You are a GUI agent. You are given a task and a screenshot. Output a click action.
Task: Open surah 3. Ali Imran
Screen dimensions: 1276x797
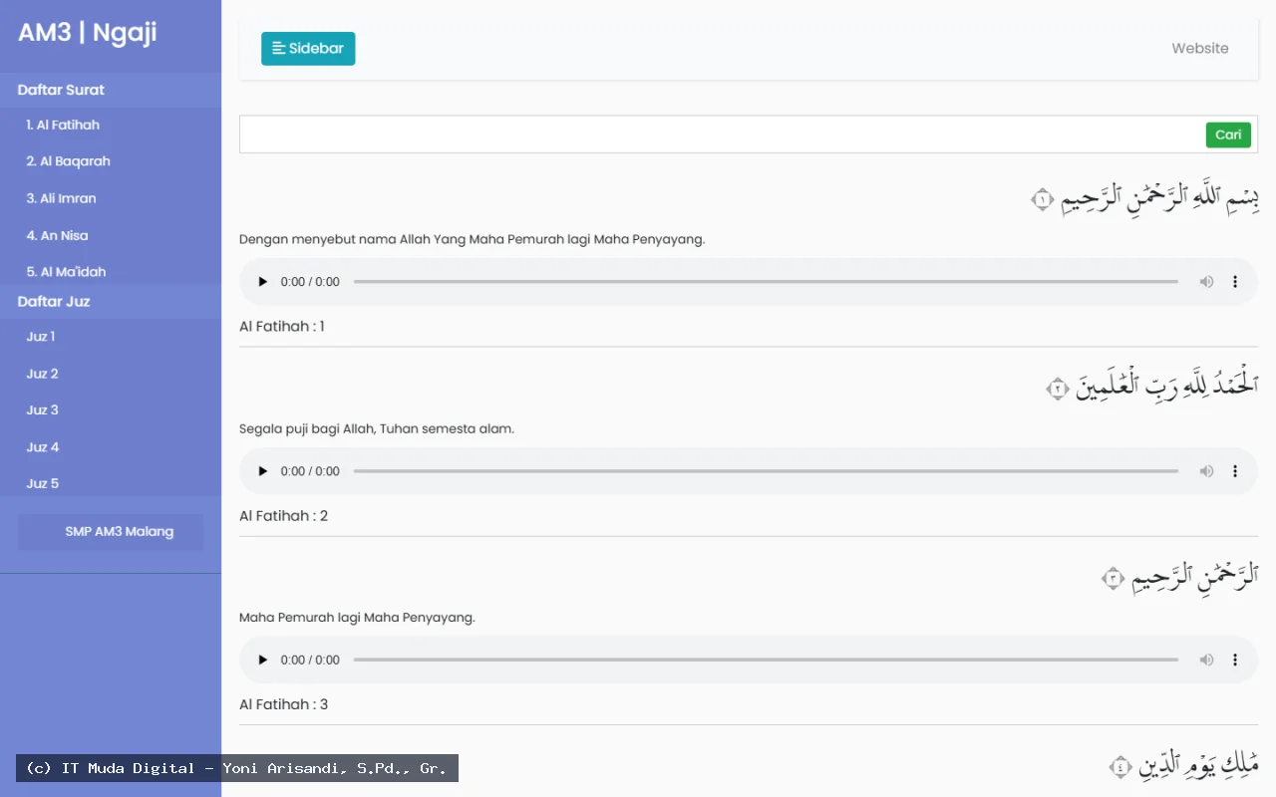point(61,198)
